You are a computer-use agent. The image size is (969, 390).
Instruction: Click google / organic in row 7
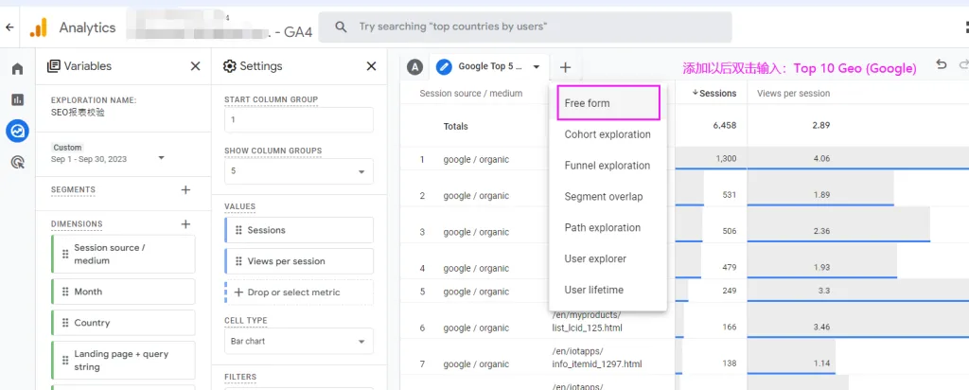[x=476, y=364]
